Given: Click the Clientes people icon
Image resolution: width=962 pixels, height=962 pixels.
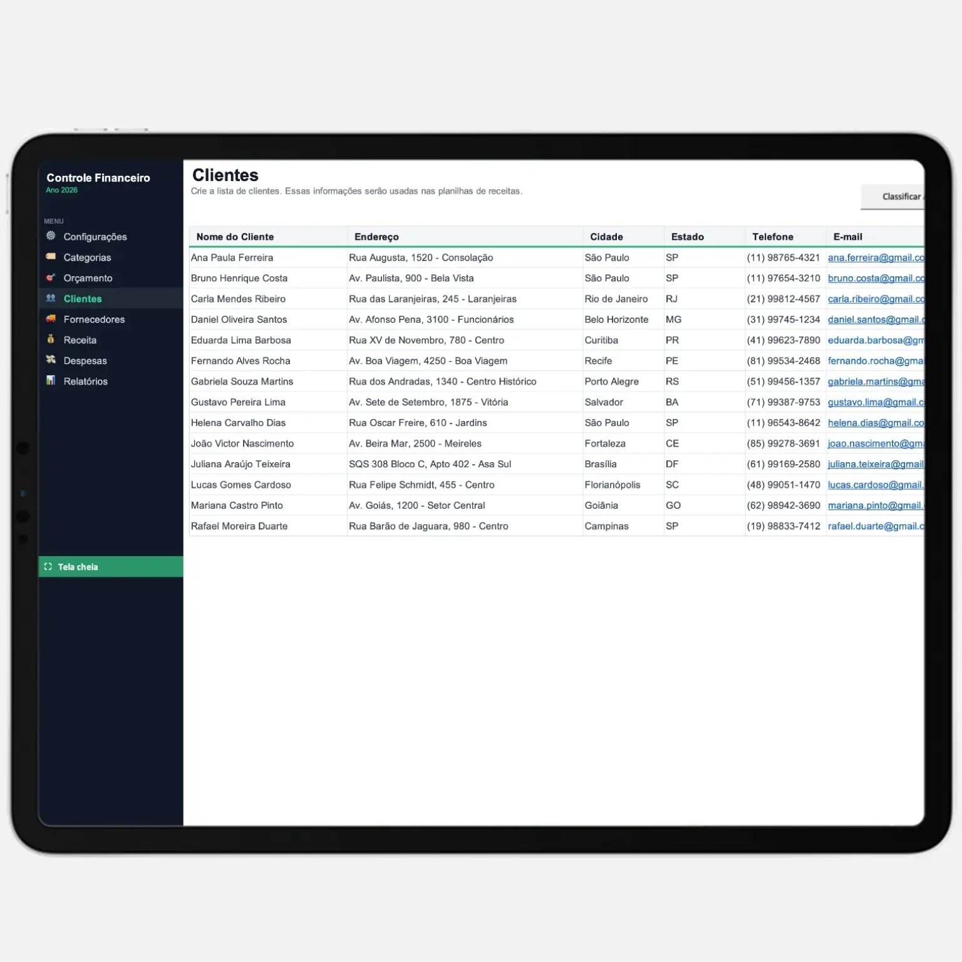Looking at the screenshot, I should tap(51, 298).
